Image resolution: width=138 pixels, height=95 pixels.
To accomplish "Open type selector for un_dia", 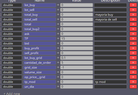I will pyautogui.click(x=12, y=87).
